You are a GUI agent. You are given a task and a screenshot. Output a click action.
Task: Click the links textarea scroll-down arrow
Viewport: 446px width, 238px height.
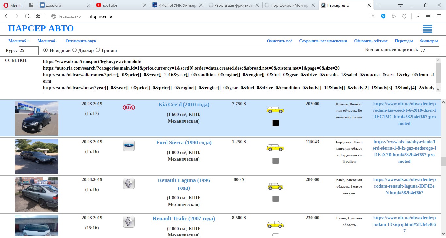tap(438, 89)
